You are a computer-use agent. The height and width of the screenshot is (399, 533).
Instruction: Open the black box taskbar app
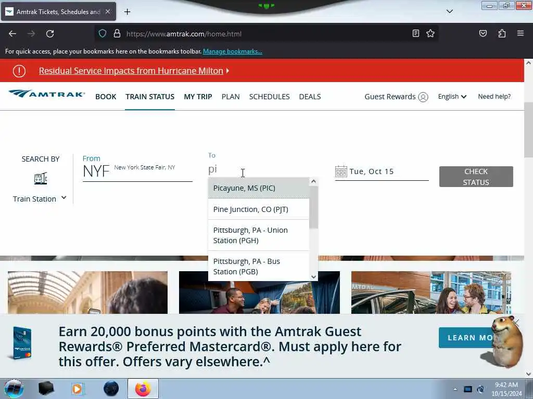coord(46,389)
